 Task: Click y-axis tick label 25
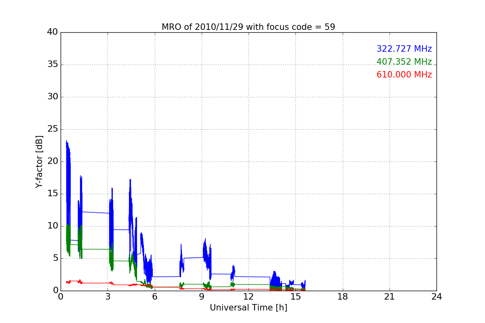click(53, 129)
